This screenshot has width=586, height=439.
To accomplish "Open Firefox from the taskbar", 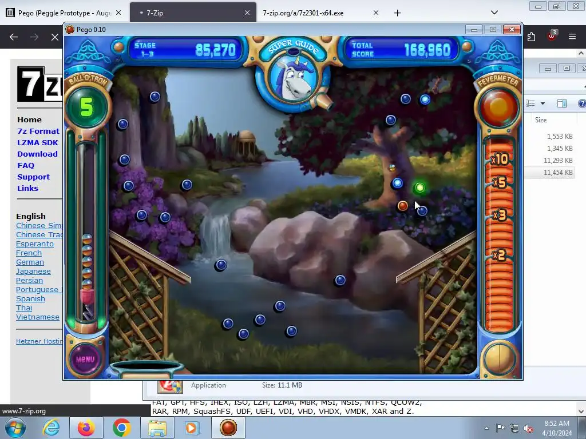I will tap(86, 428).
